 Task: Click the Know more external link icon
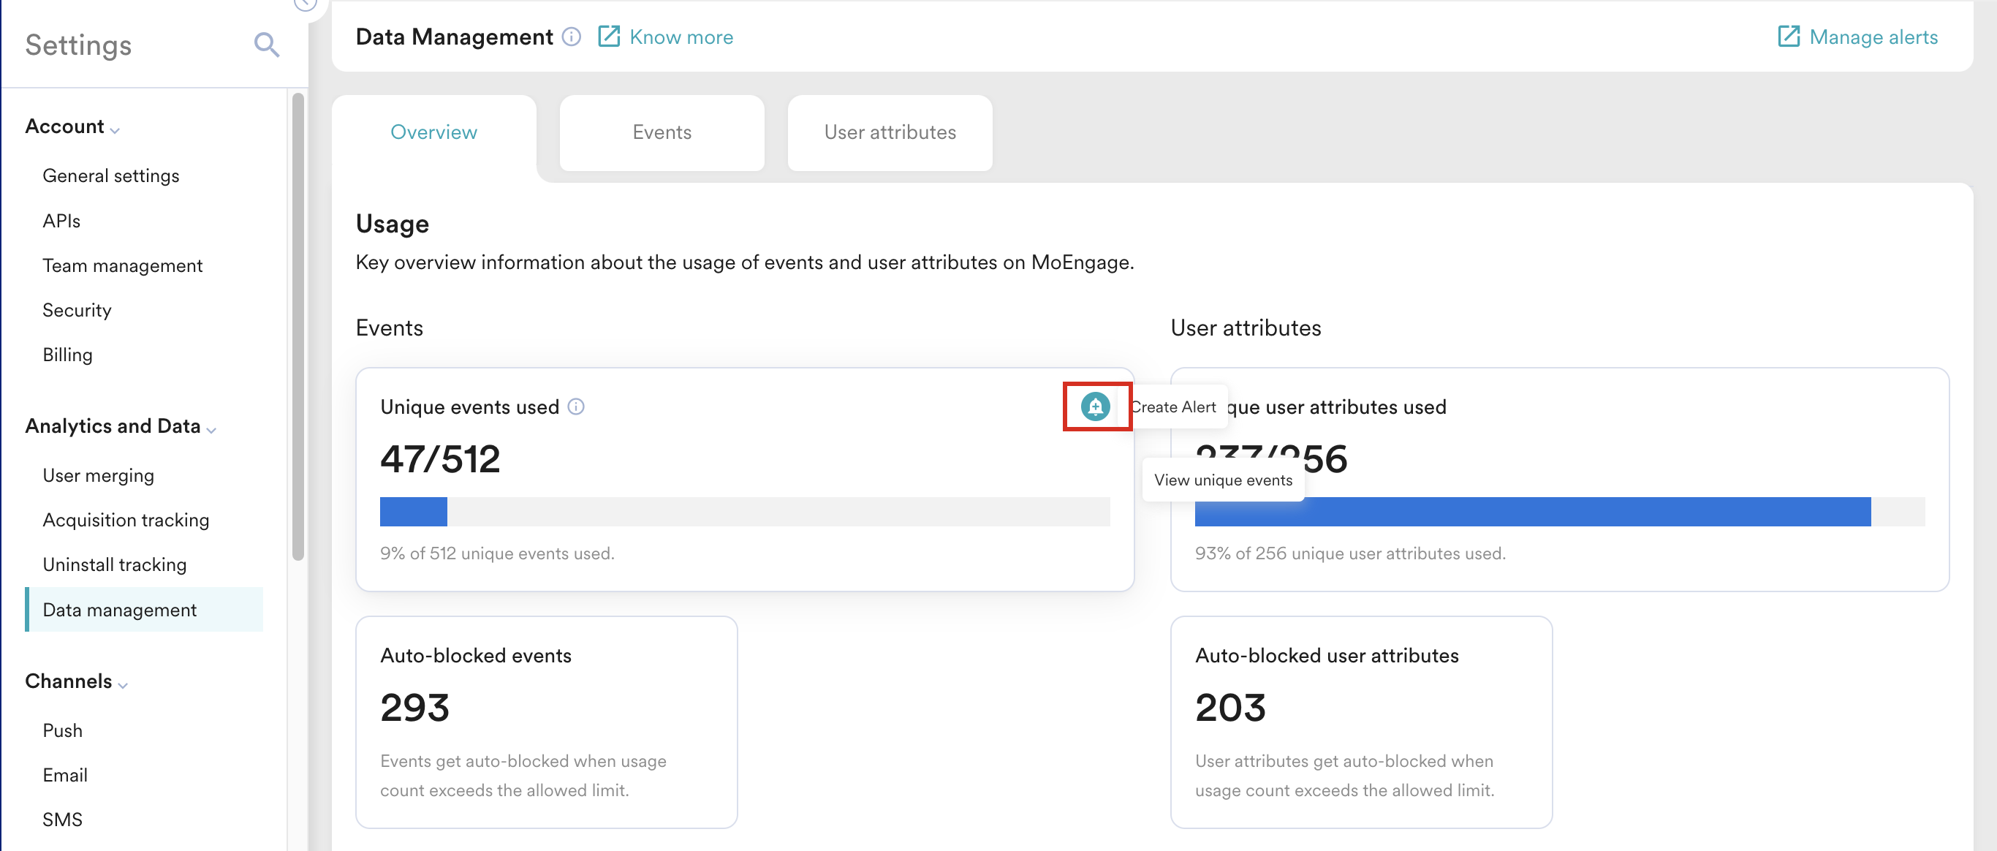click(609, 37)
